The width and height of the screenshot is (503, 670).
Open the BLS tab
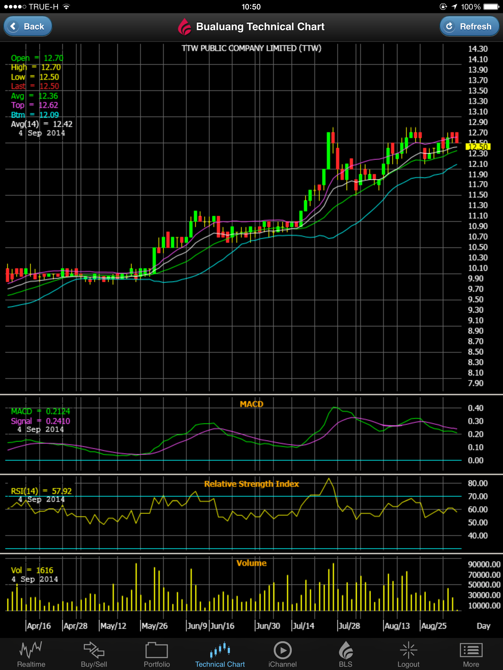(x=345, y=654)
